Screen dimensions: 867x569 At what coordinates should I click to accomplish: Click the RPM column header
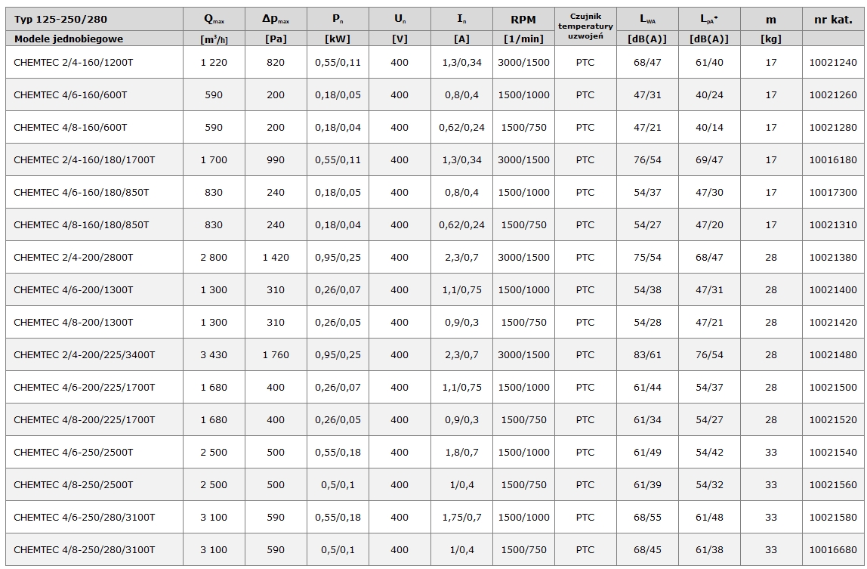[x=523, y=20]
